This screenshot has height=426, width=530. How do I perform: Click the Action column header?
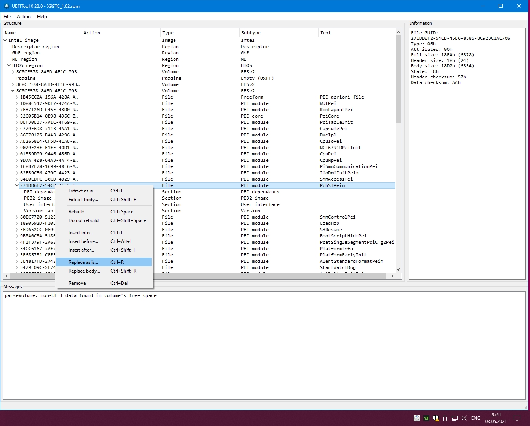point(121,33)
